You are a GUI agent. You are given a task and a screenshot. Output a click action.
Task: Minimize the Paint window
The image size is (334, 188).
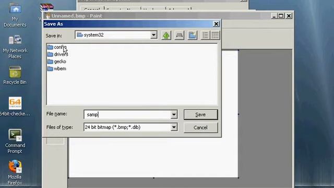pyautogui.click(x=274, y=16)
